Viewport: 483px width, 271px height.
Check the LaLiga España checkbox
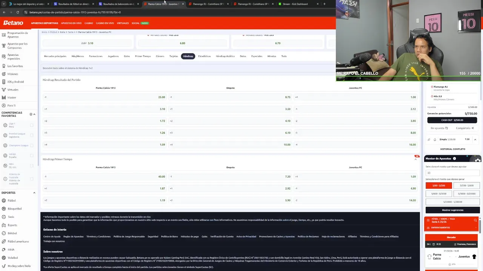pyautogui.click(x=32, y=155)
